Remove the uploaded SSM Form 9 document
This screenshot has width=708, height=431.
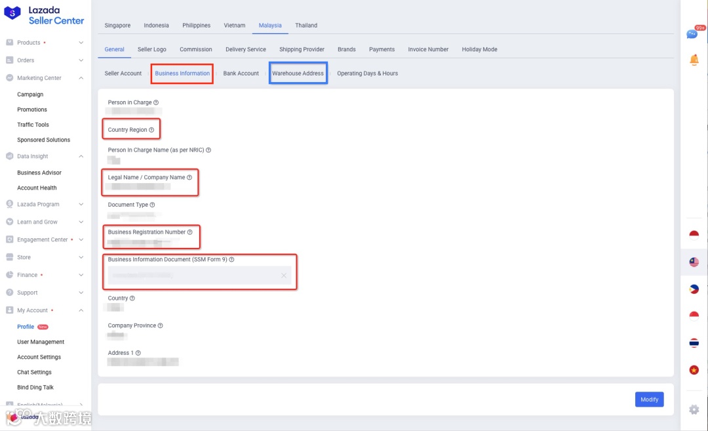click(x=284, y=276)
